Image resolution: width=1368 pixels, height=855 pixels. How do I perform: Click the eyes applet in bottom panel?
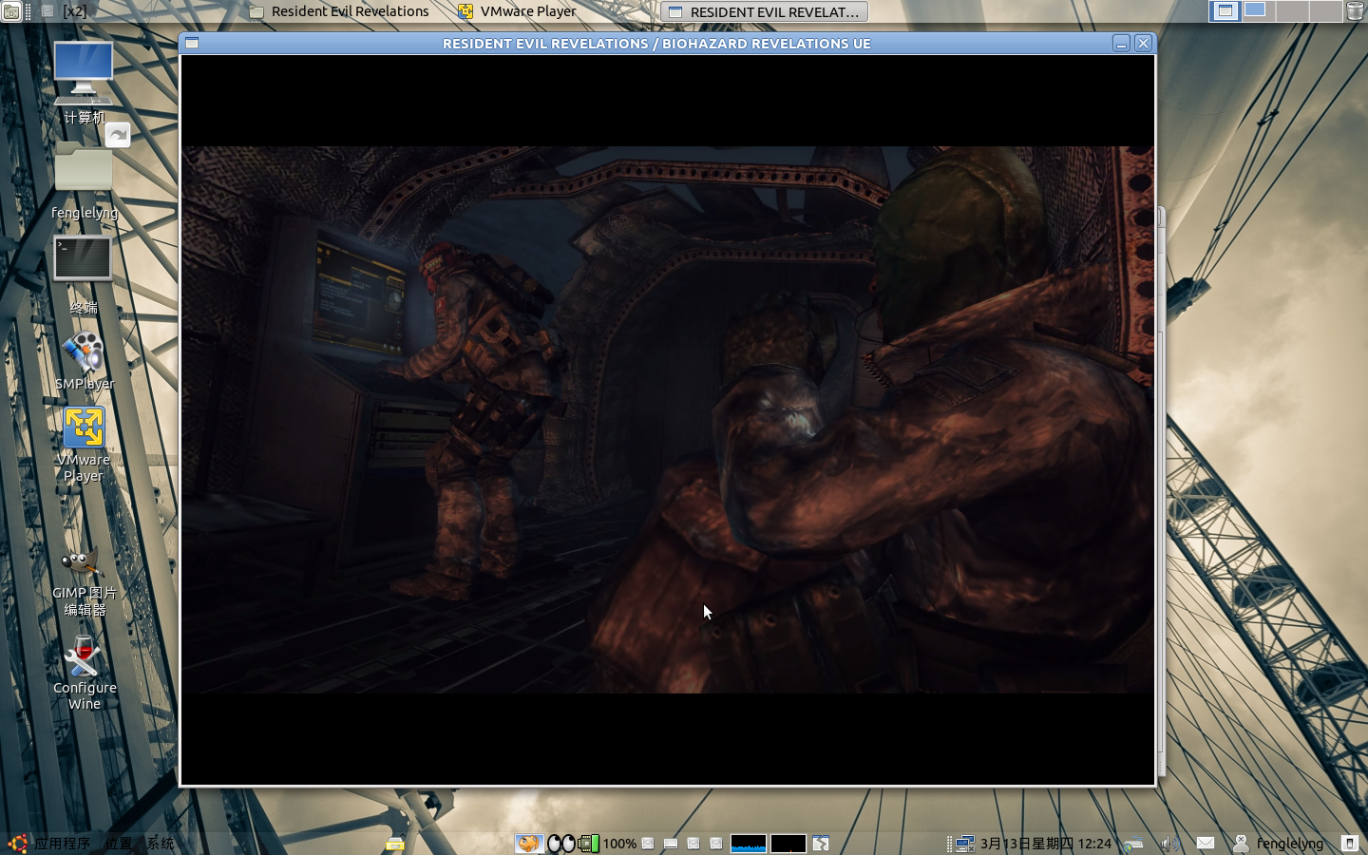pos(561,844)
